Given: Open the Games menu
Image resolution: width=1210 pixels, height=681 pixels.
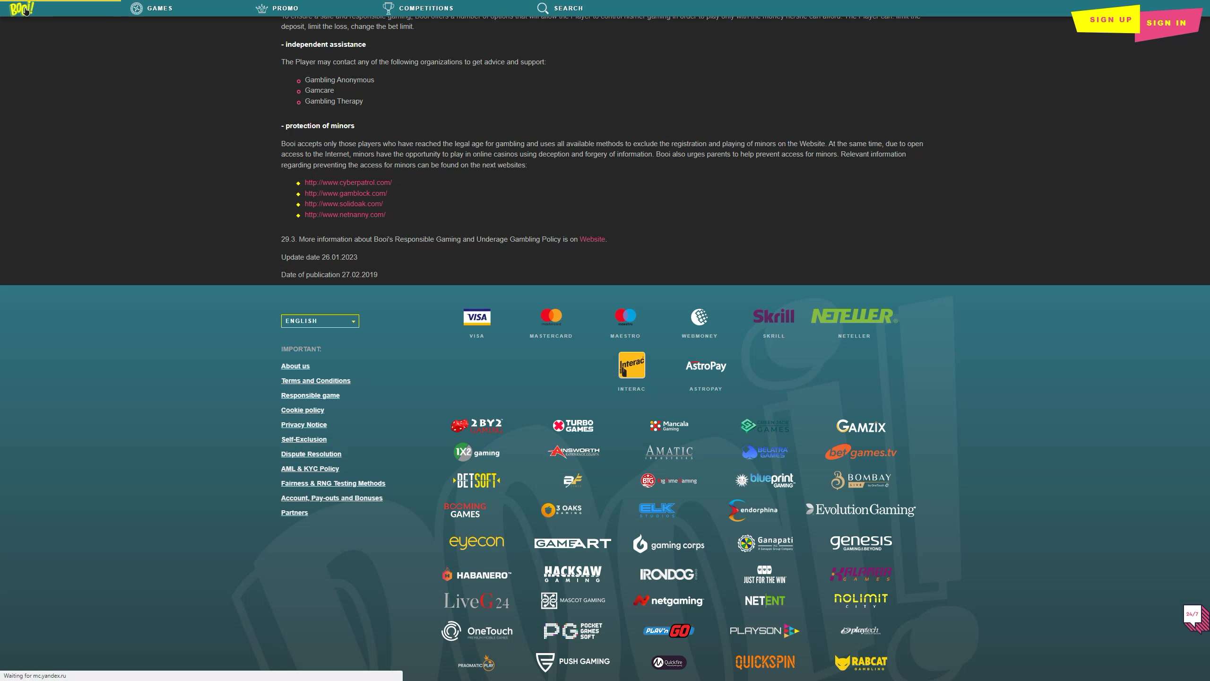Looking at the screenshot, I should (152, 8).
